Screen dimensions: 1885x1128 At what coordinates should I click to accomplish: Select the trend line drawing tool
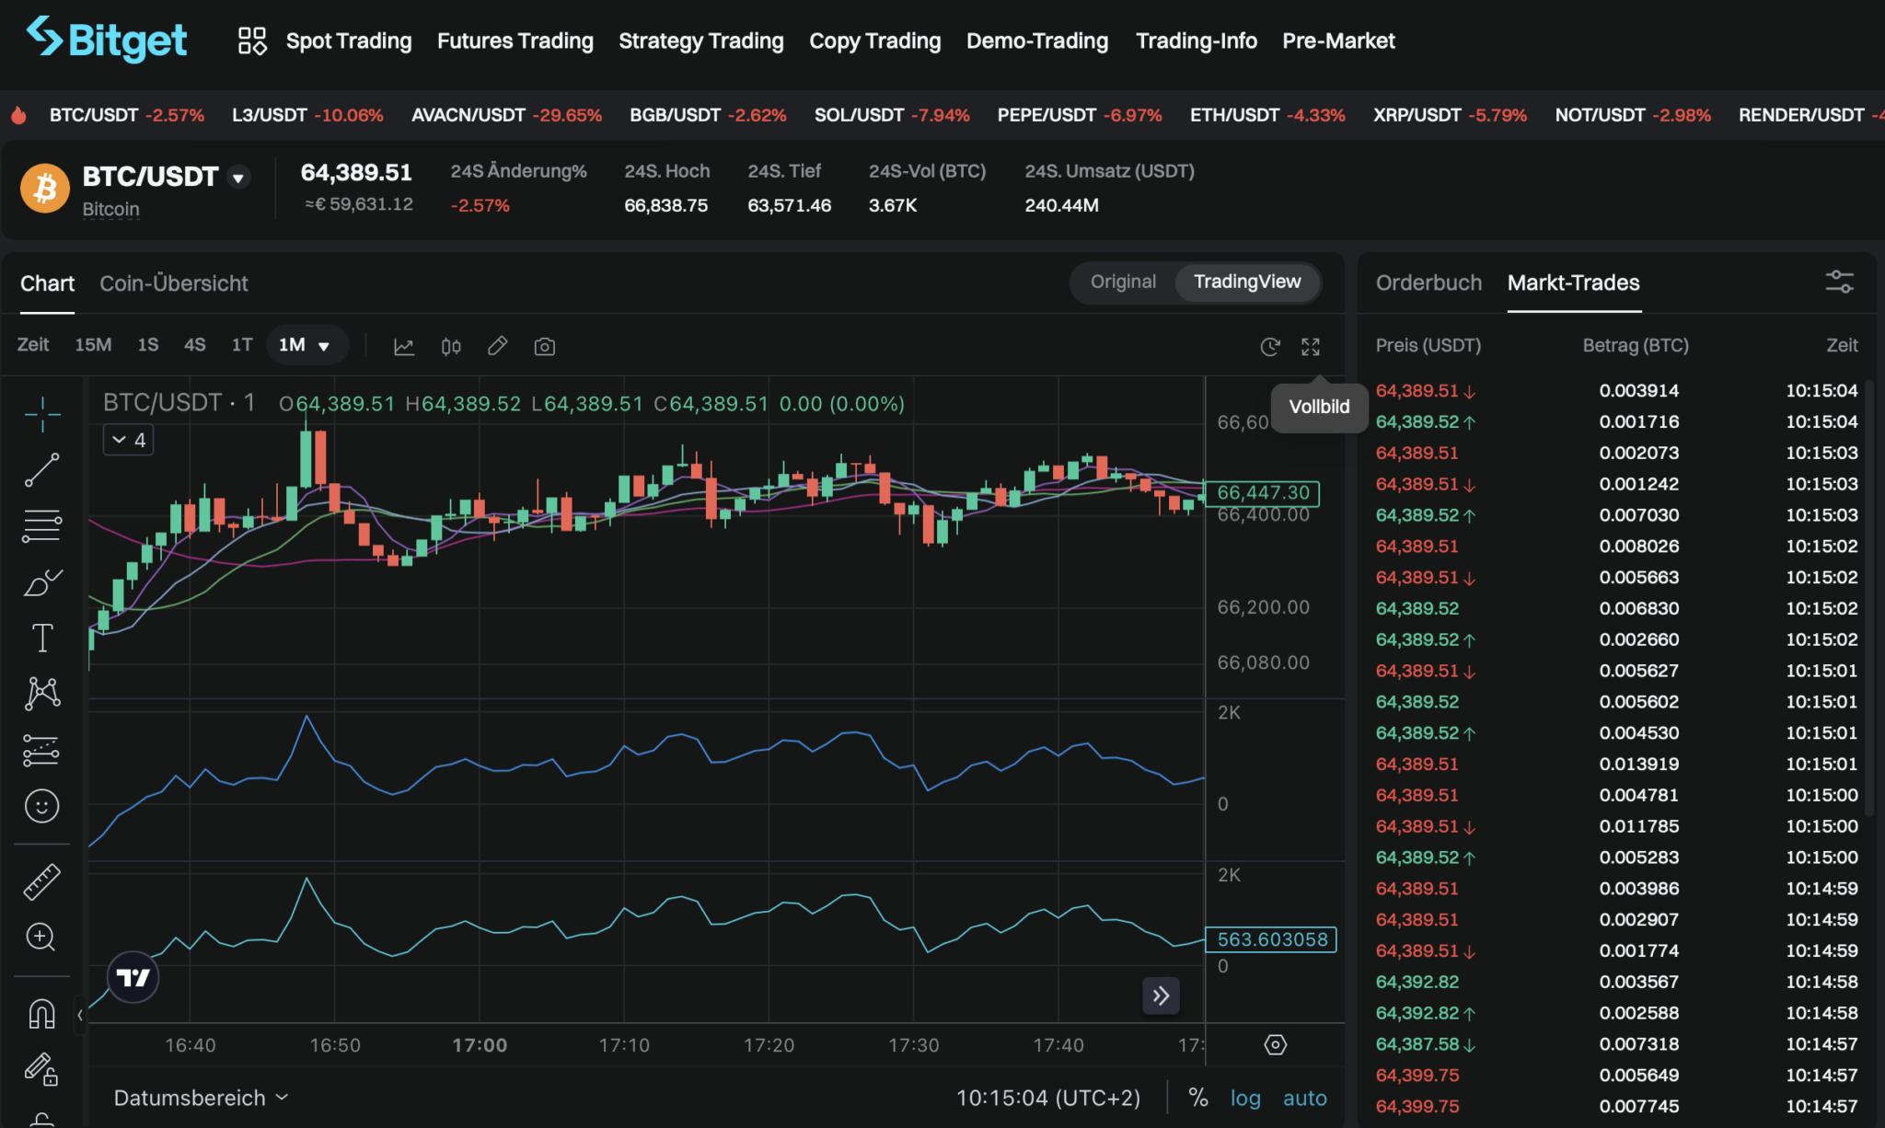click(42, 470)
